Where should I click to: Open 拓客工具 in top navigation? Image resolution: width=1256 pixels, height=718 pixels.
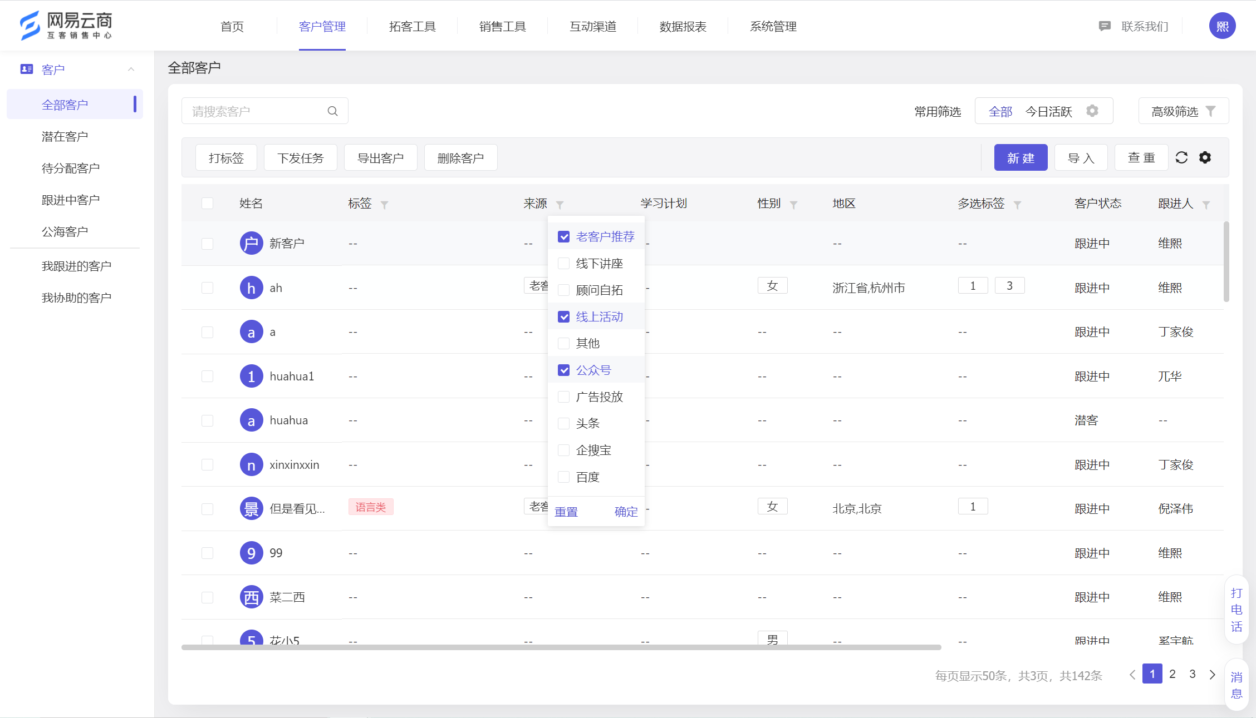[413, 26]
